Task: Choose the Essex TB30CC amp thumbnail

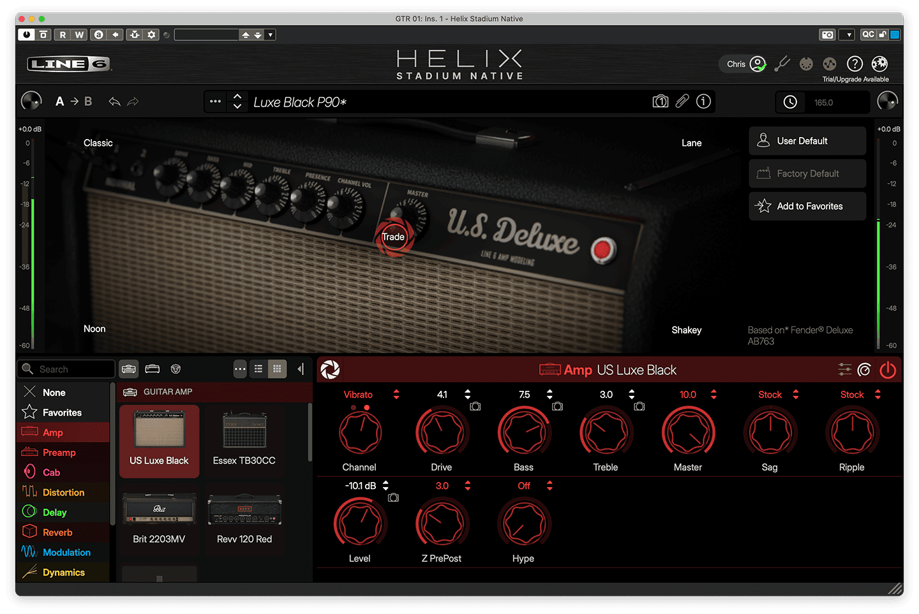Action: (x=244, y=441)
